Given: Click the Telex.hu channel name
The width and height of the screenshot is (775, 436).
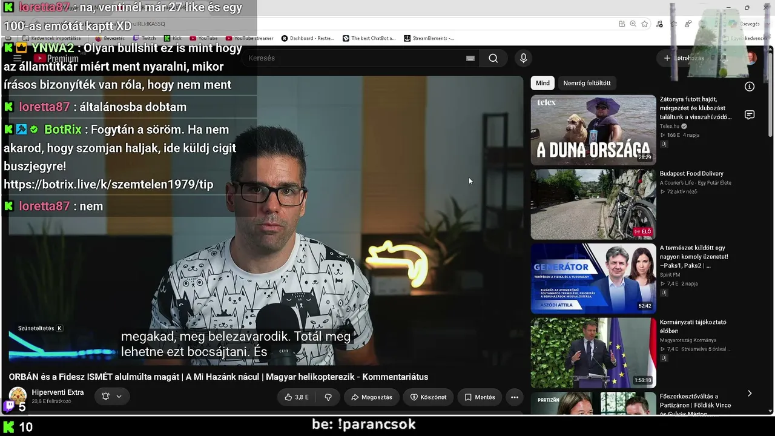Looking at the screenshot, I should click(x=670, y=127).
